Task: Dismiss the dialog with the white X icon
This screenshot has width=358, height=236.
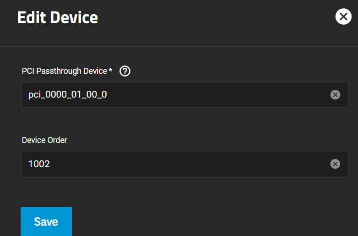Action: (343, 16)
